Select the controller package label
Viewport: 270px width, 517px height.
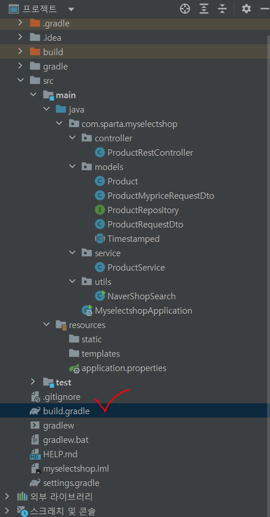click(113, 138)
